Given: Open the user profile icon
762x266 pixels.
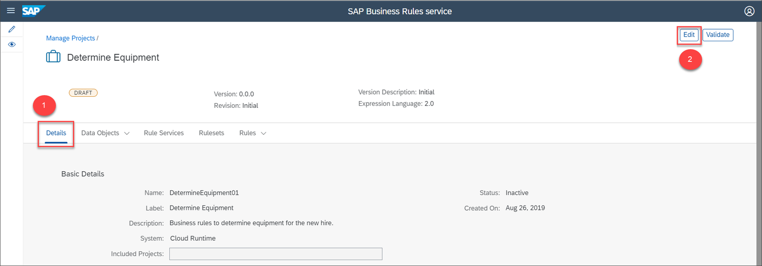Looking at the screenshot, I should (749, 11).
